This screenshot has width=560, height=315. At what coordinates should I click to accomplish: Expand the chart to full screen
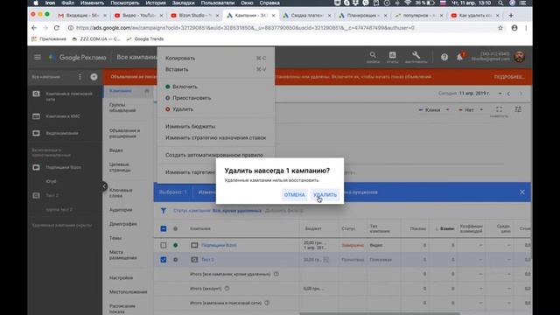click(499, 109)
